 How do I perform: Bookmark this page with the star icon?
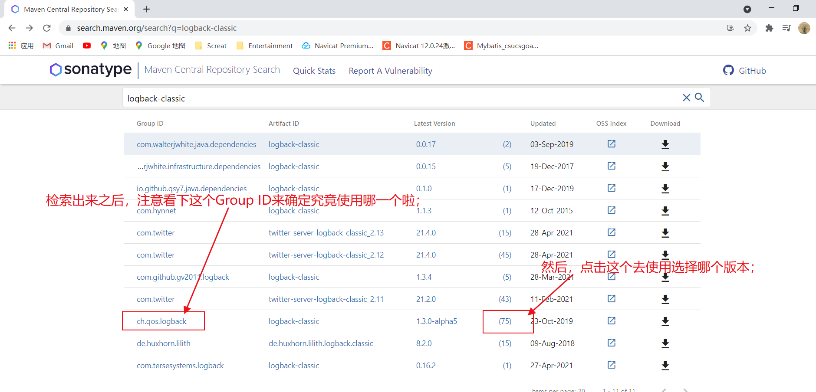click(x=747, y=28)
